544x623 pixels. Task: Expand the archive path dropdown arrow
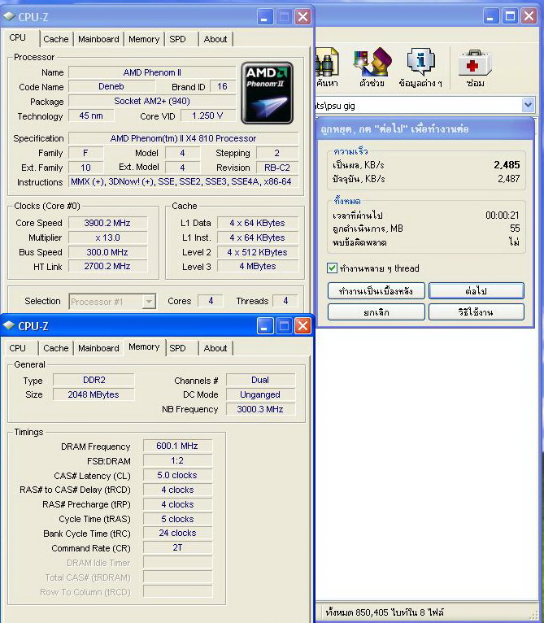(528, 105)
